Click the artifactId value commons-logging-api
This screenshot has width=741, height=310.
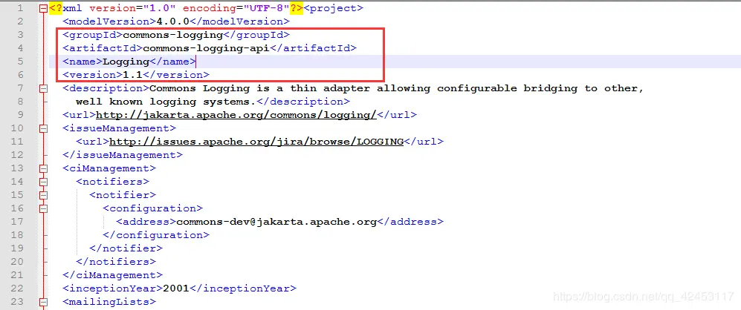(x=206, y=48)
